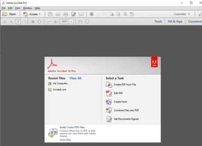Open the Help menu
Screen dimensions: 202x146
[x=37, y=8]
